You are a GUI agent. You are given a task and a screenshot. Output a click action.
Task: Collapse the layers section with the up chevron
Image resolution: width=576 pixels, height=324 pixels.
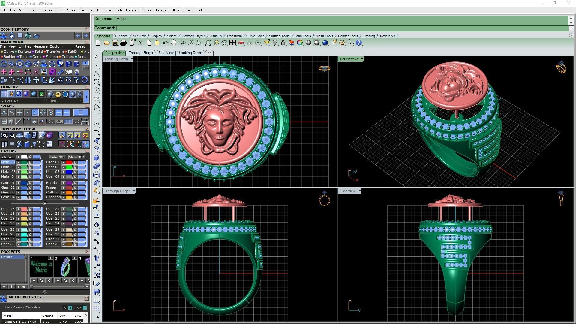tap(45, 203)
